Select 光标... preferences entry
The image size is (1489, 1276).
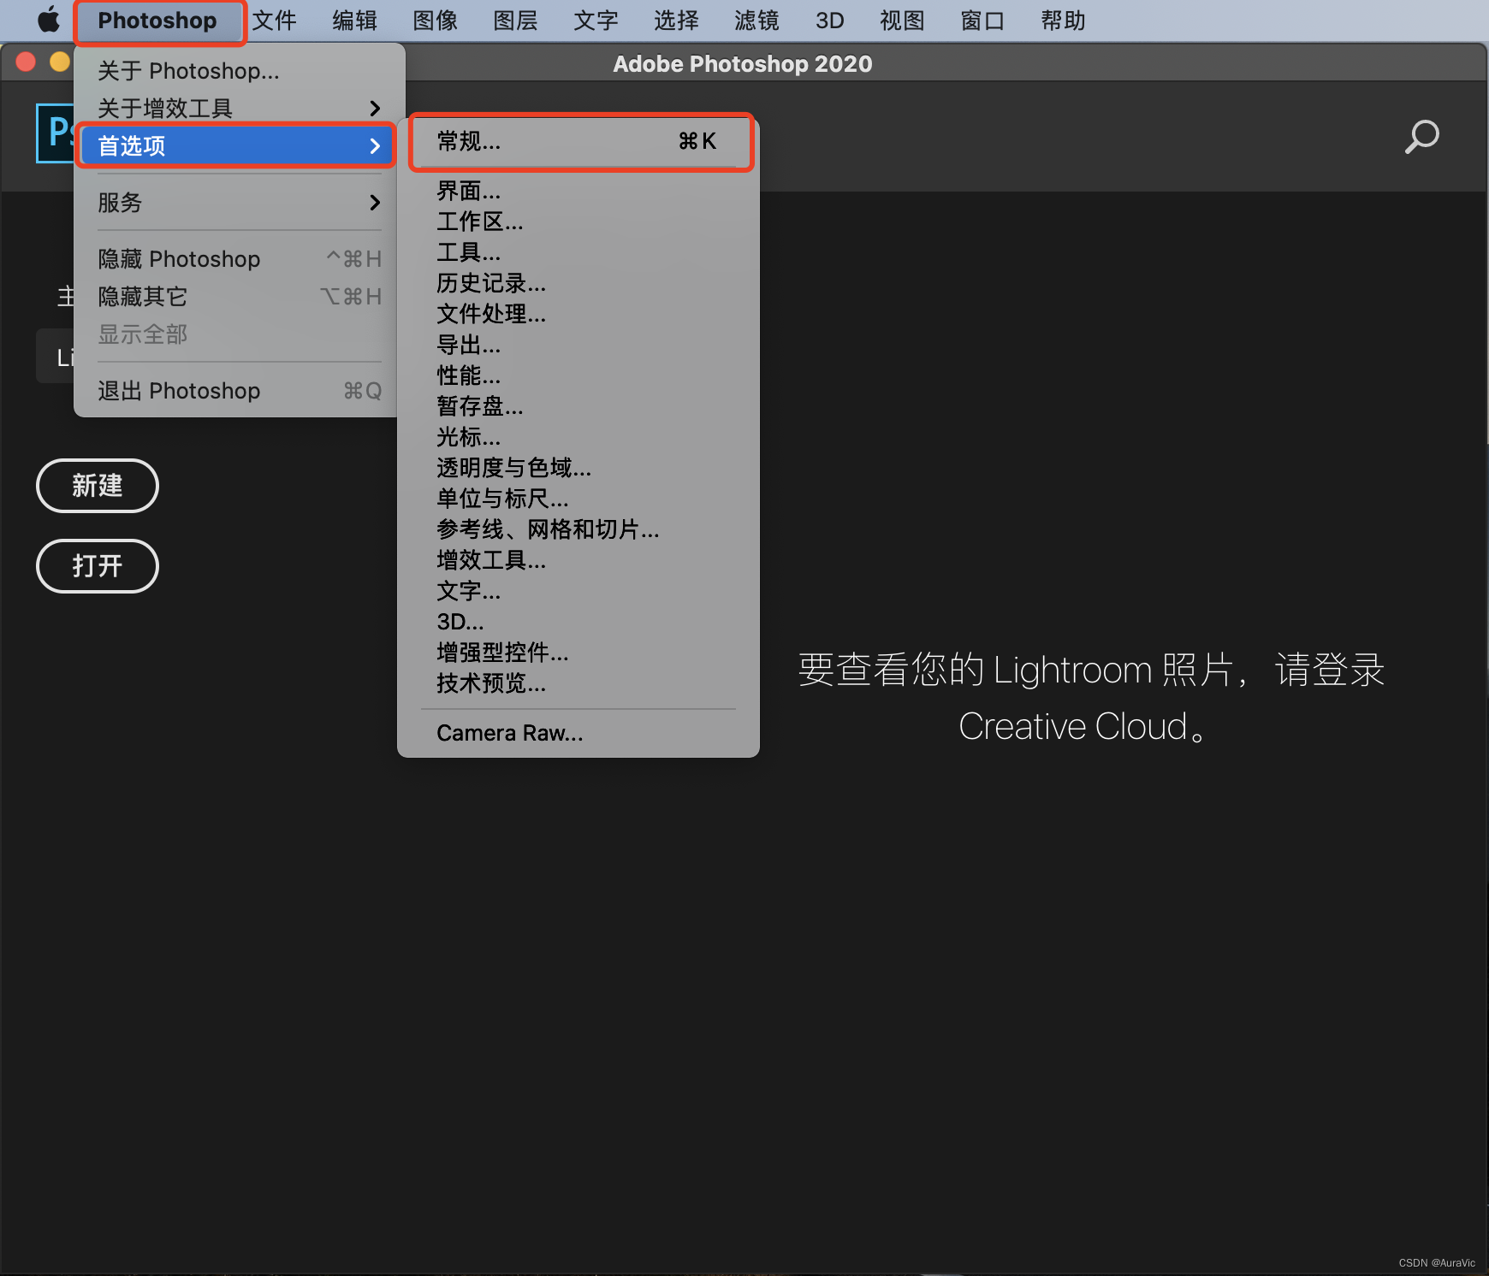tap(578, 437)
